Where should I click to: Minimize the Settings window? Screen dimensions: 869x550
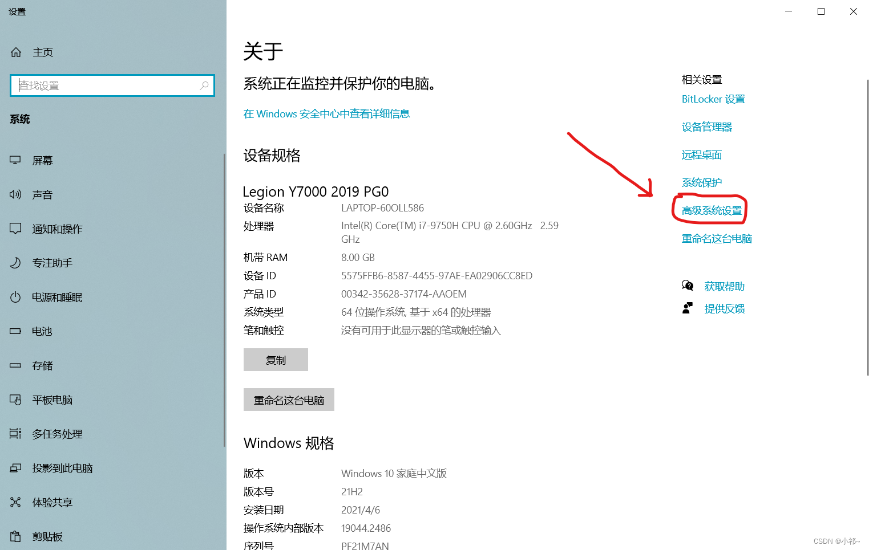789,11
